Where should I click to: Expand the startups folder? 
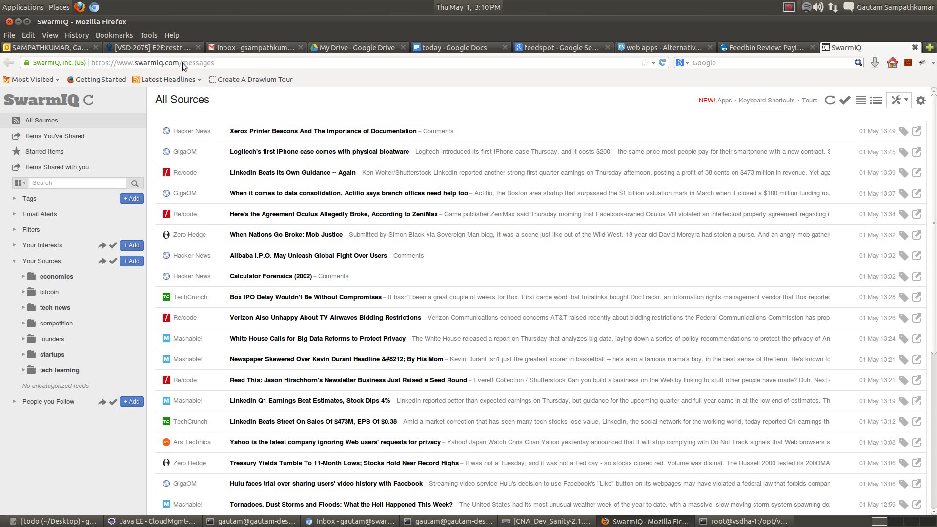pos(23,355)
